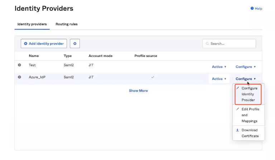The width and height of the screenshot is (275, 160).
Task: Click the download icon for Download Certificate
Action: coord(238,130)
